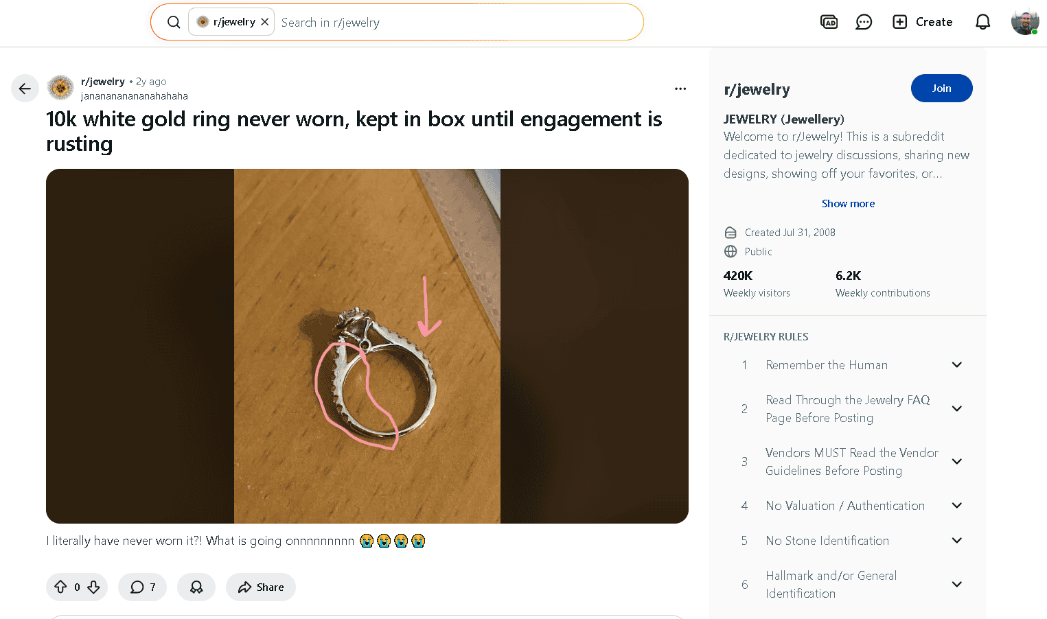Expand the No Stone Identification rule
The height and width of the screenshot is (619, 1047).
(x=956, y=541)
